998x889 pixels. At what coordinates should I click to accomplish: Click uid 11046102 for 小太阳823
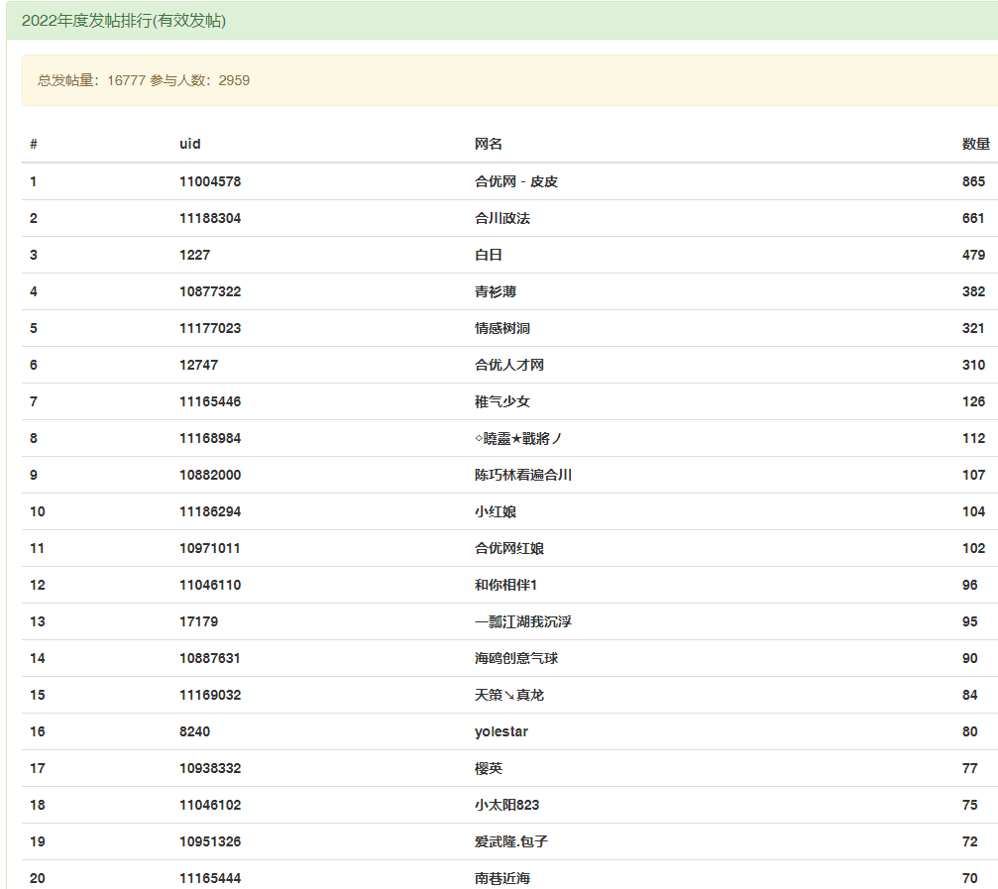click(210, 805)
